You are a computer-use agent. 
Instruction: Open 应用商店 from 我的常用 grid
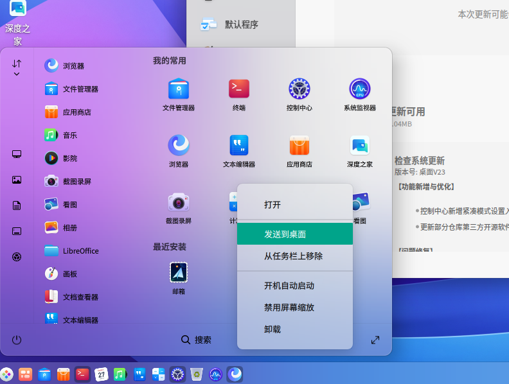pyautogui.click(x=299, y=151)
